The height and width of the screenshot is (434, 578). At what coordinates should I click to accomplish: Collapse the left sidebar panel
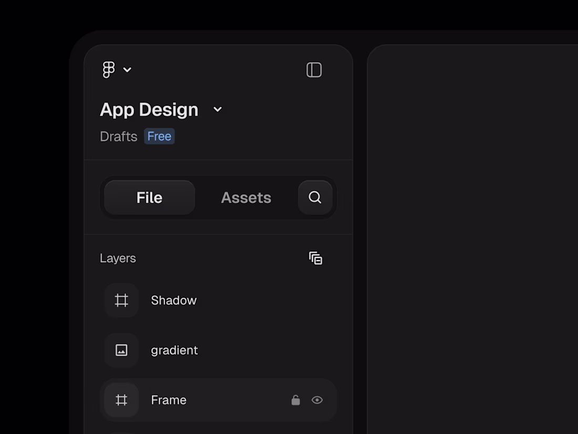[x=314, y=69]
